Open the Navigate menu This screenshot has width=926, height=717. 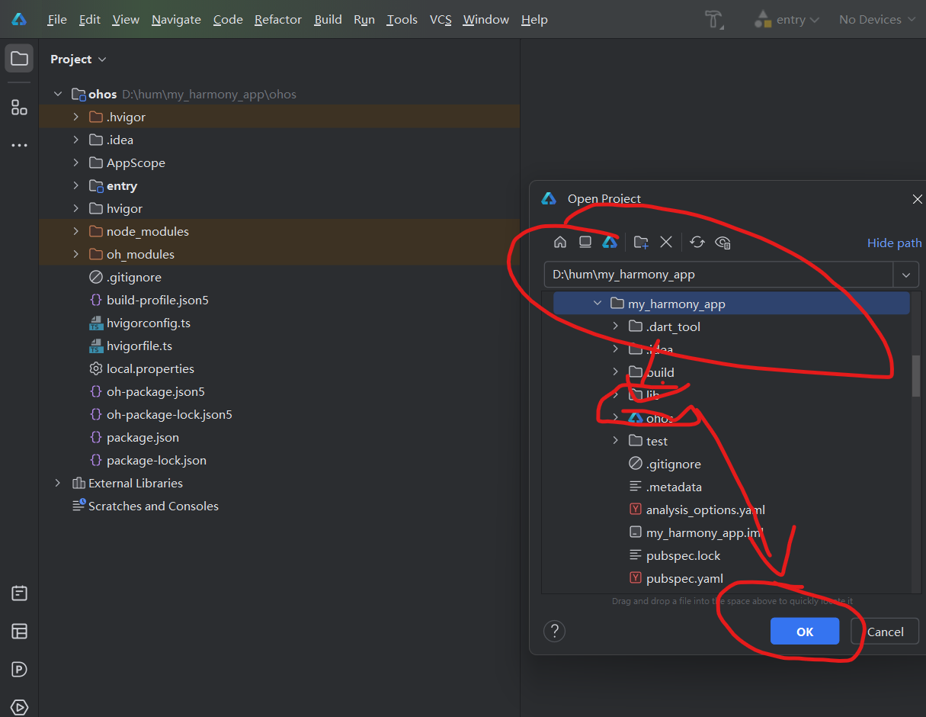coord(176,20)
